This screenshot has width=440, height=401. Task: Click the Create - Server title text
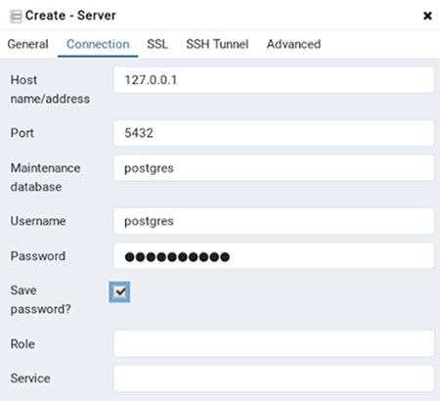(x=70, y=16)
